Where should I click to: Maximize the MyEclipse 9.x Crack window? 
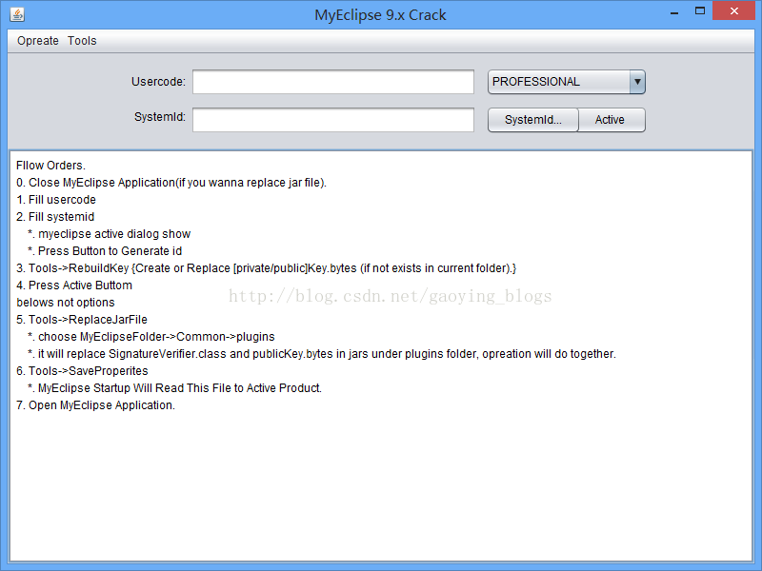(700, 11)
